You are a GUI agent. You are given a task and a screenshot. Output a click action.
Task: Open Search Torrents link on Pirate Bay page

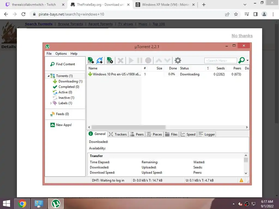pos(39,24)
